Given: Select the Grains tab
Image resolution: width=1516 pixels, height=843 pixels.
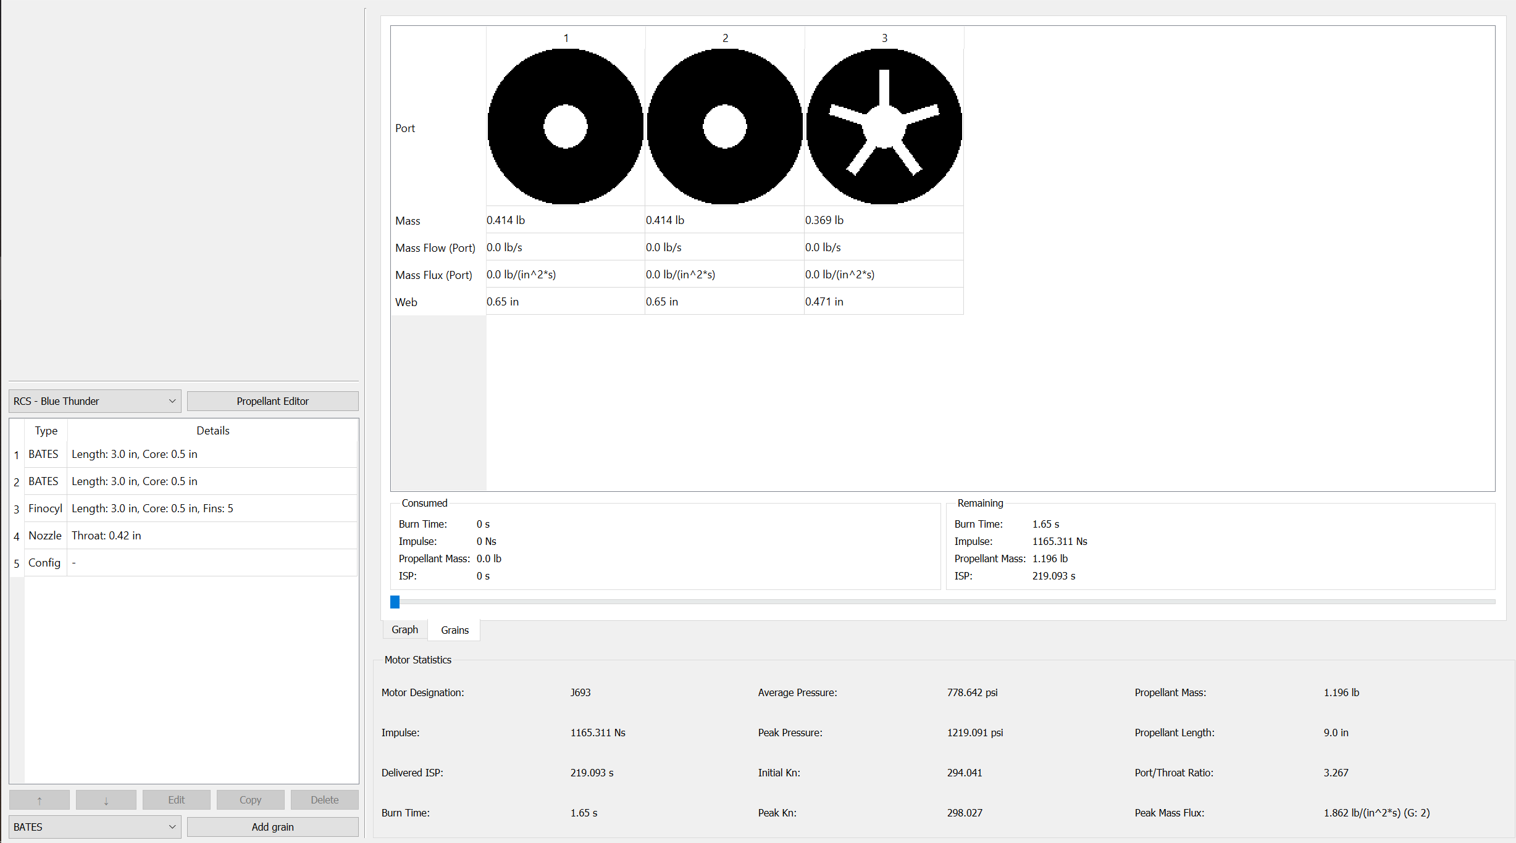Looking at the screenshot, I should click(x=454, y=630).
